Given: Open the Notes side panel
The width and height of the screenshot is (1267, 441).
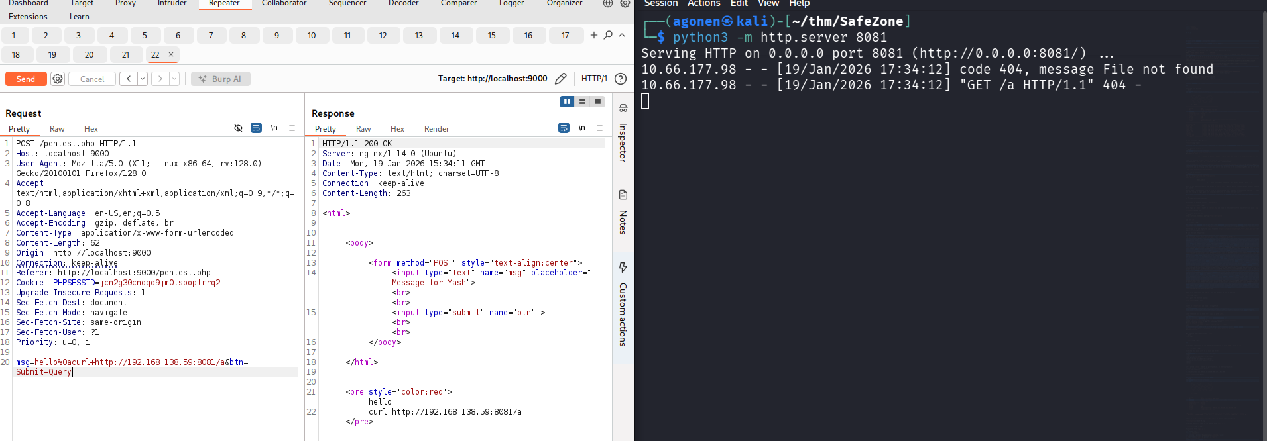Looking at the screenshot, I should (x=623, y=214).
